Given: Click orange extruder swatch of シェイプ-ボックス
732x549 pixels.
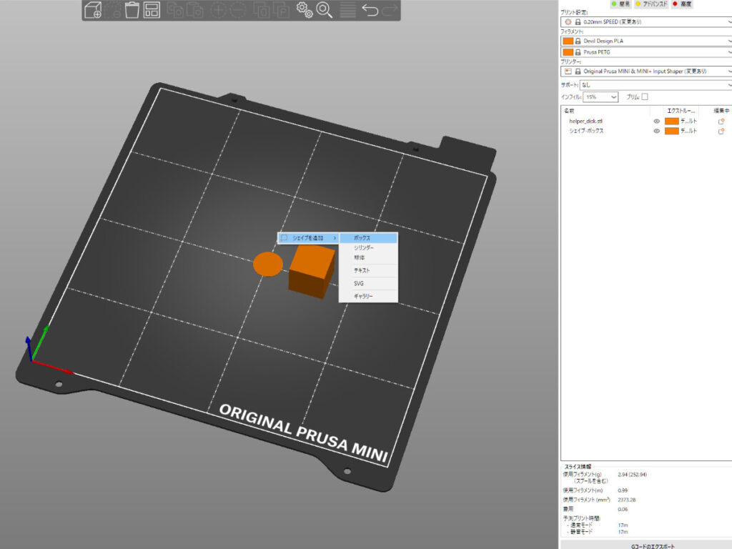Looking at the screenshot, I should point(671,132).
